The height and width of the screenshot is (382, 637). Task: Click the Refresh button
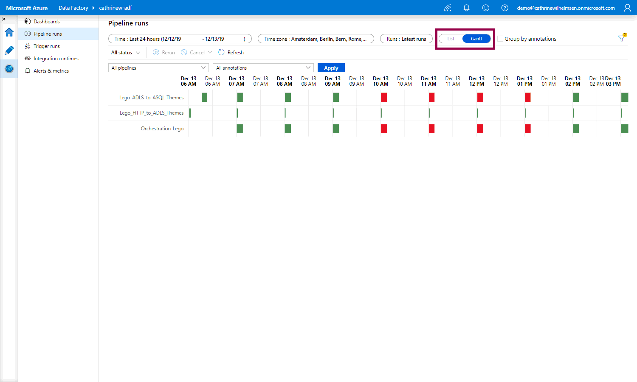pos(231,53)
